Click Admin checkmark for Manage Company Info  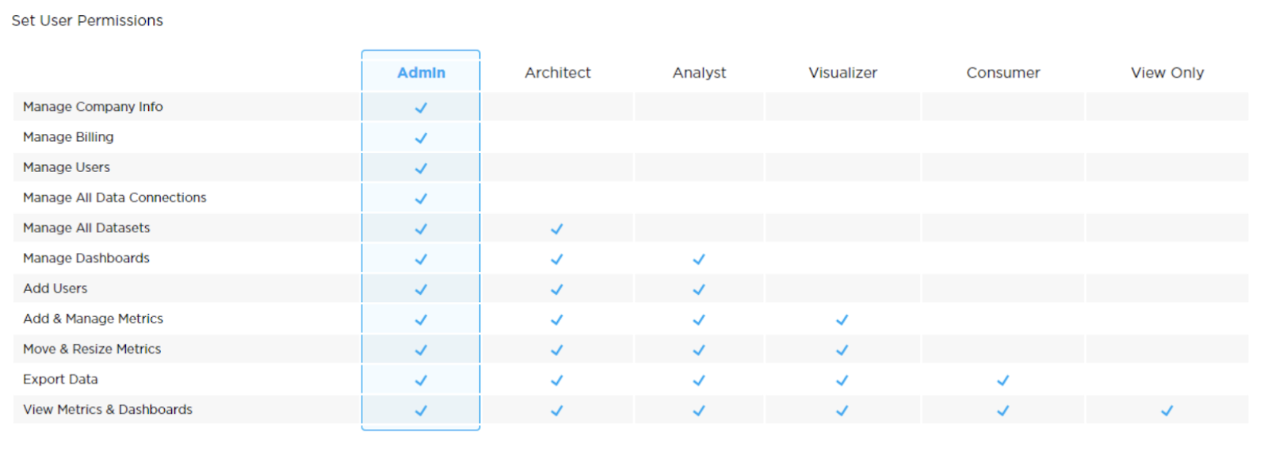(x=421, y=108)
